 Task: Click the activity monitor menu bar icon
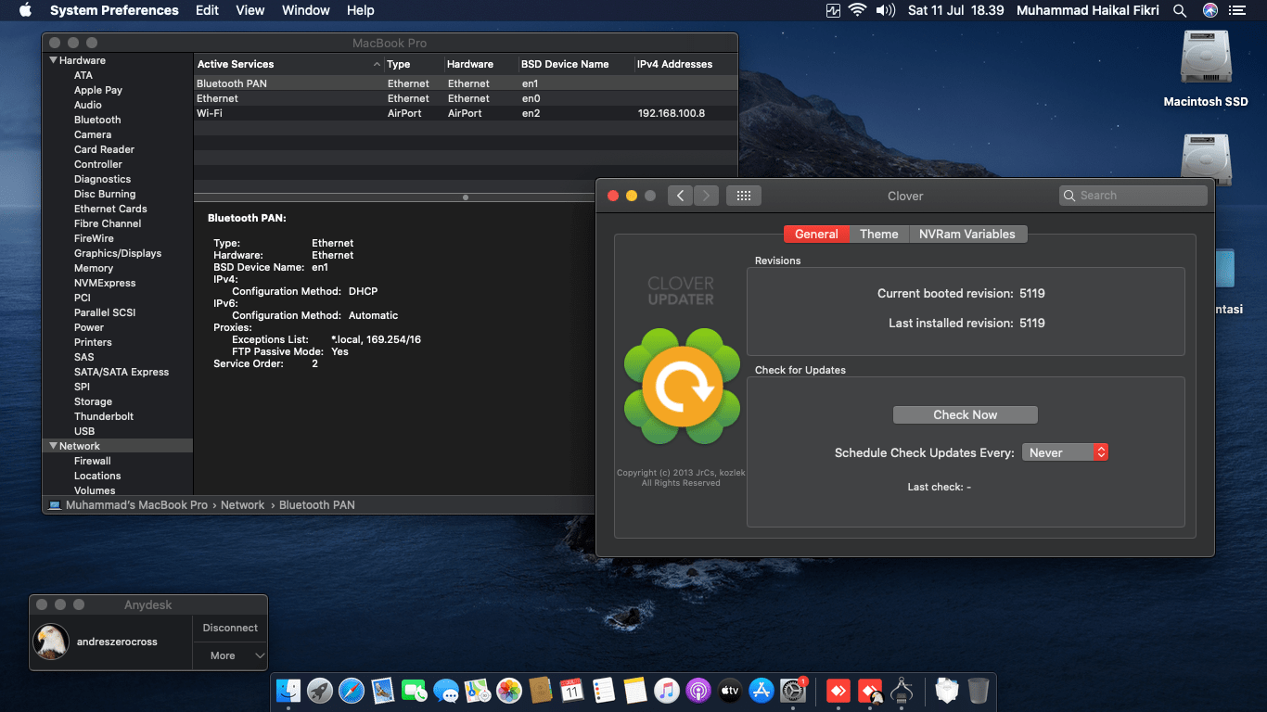pyautogui.click(x=833, y=10)
